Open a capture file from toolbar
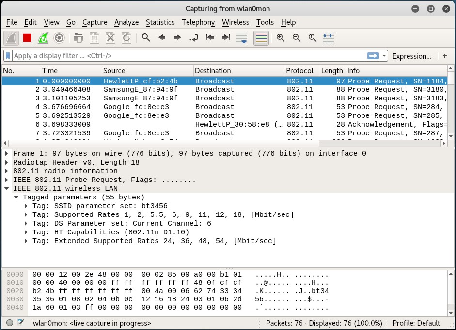Image resolution: width=456 pixels, height=330 pixels. [x=78, y=38]
